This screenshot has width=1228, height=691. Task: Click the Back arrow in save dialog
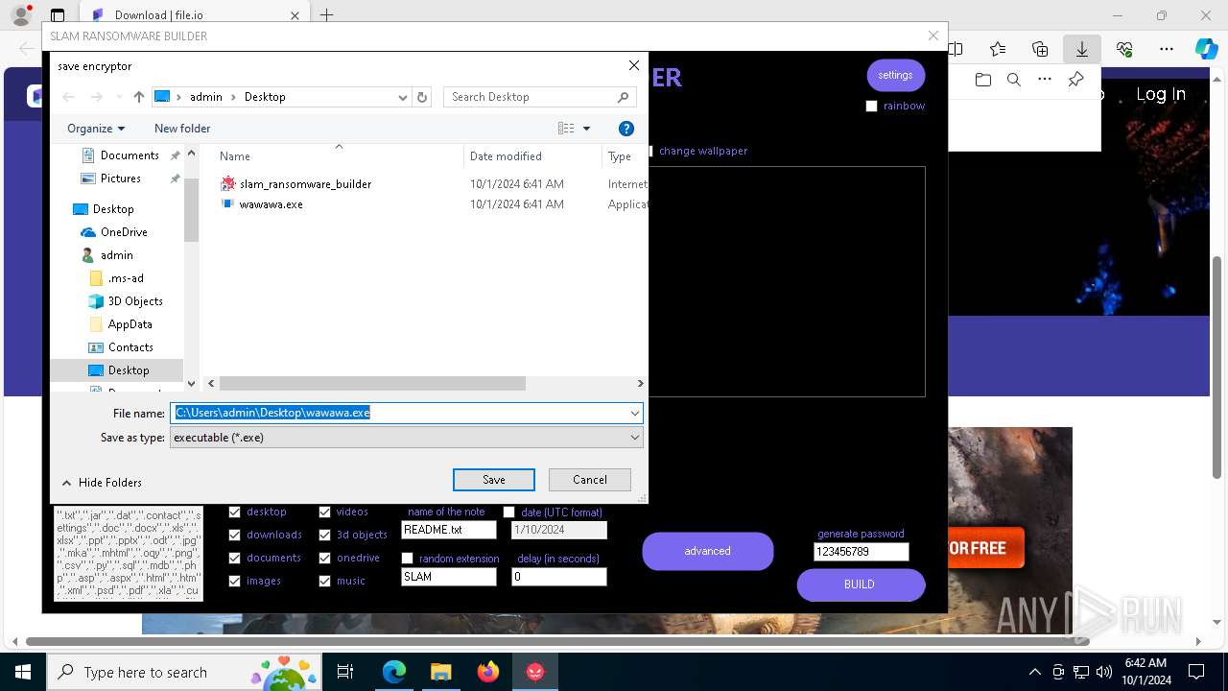(x=68, y=97)
